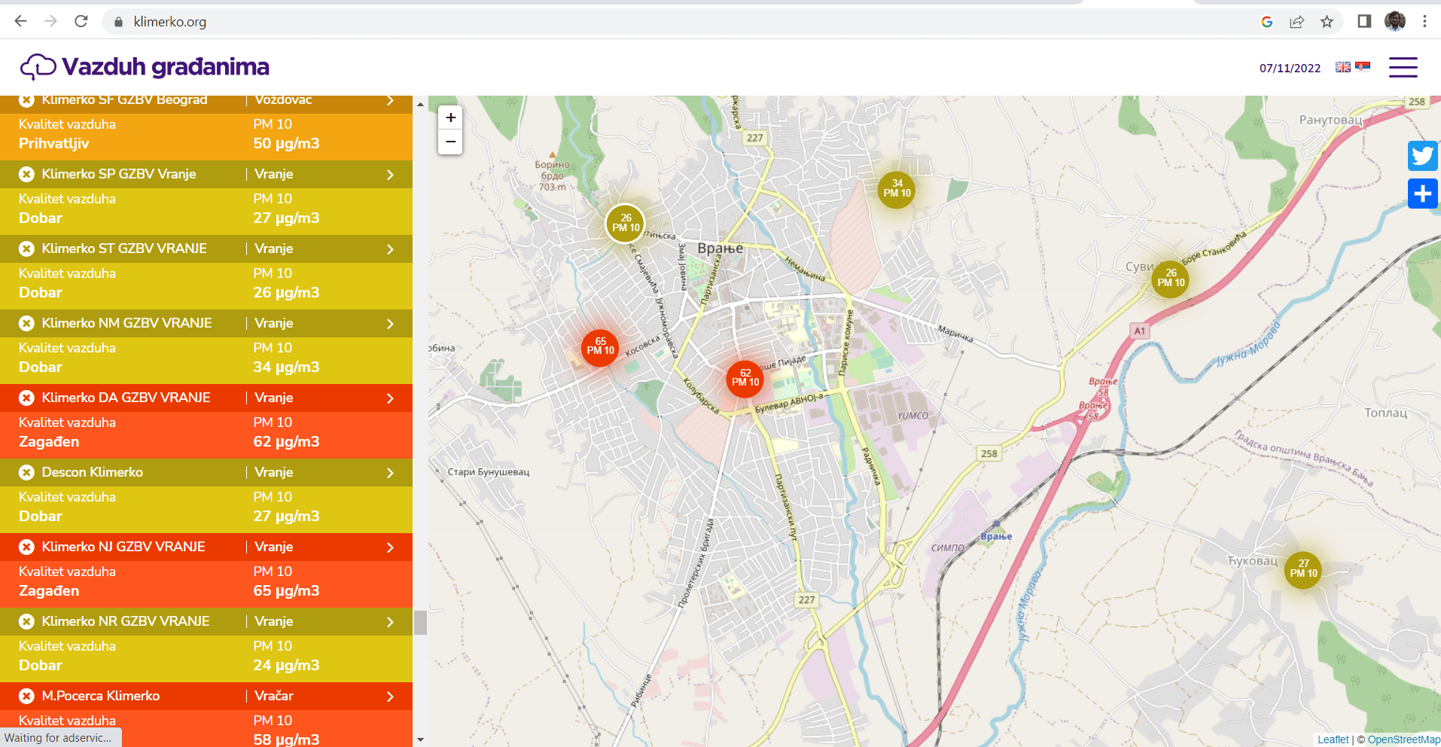Select the M.Pocerca Klimerko station name
This screenshot has width=1441, height=747.
pyautogui.click(x=100, y=696)
